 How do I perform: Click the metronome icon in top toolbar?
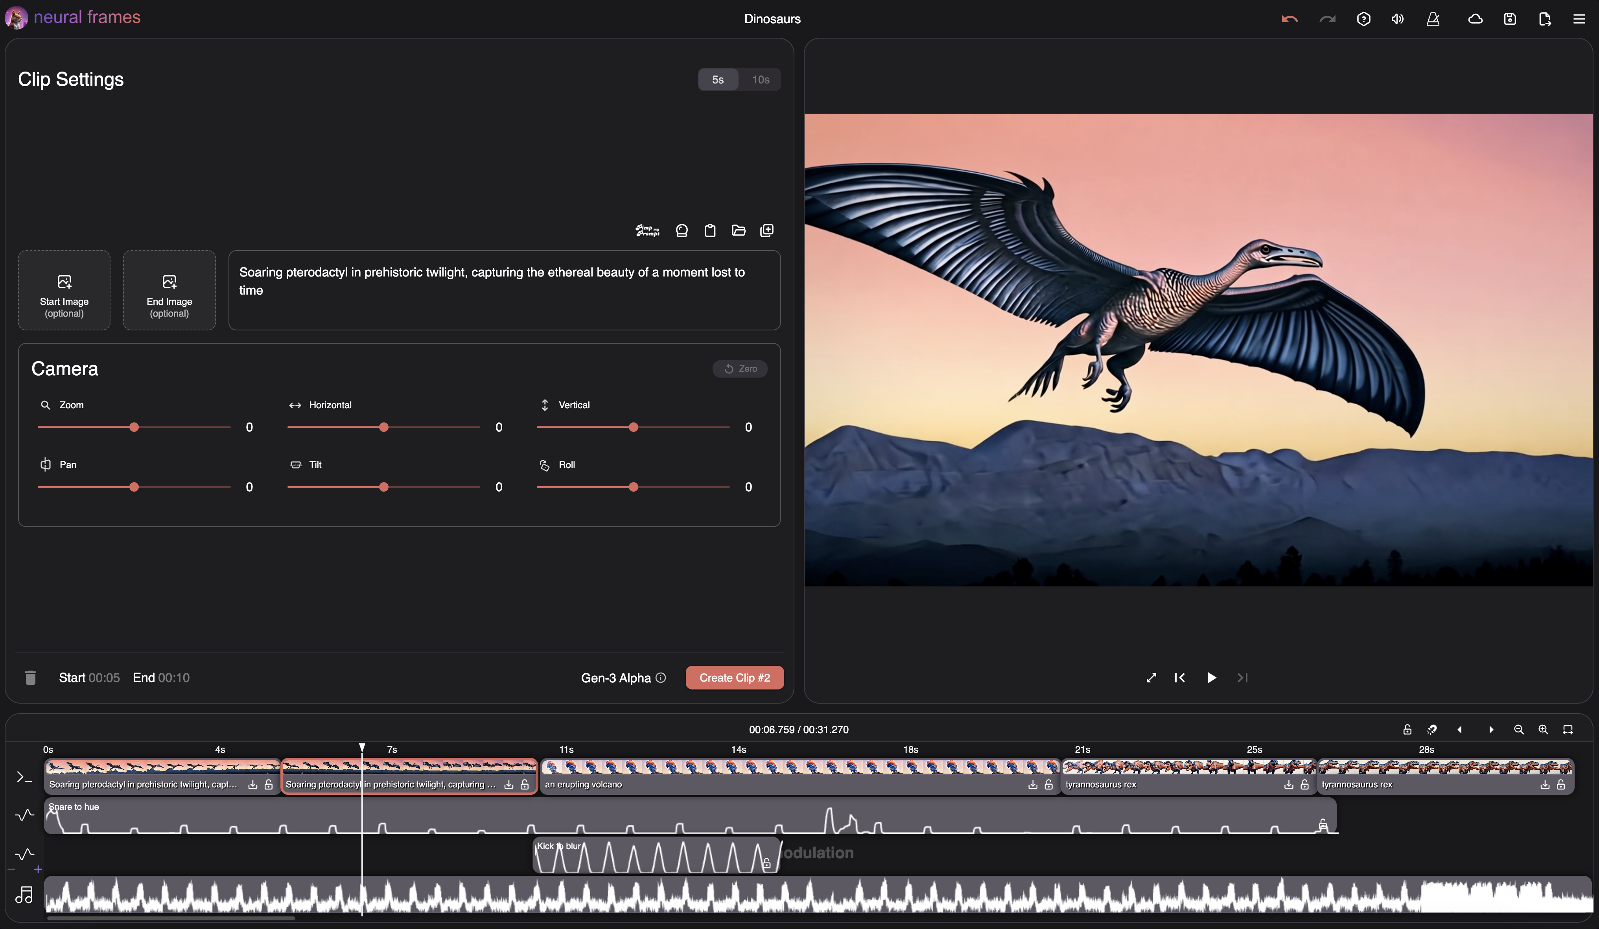(1433, 19)
